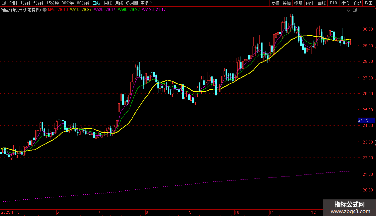Add stock with +自选 button

pos(357,3)
